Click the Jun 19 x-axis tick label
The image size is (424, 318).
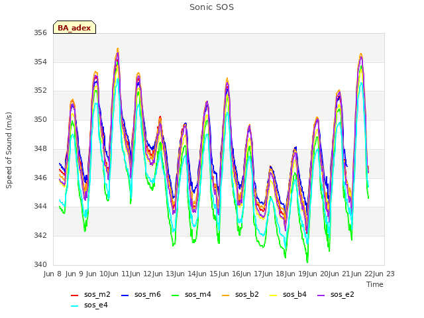pos(295,274)
